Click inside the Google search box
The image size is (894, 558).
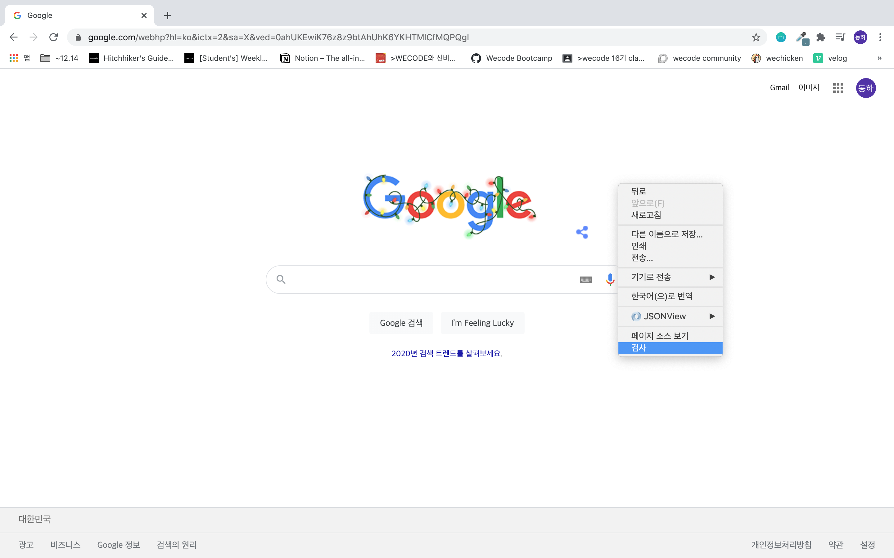[425, 280]
